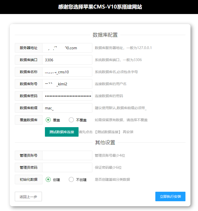The width and height of the screenshot is (198, 211).
Task: Click the 服务器地址 label
Action: 28,48
